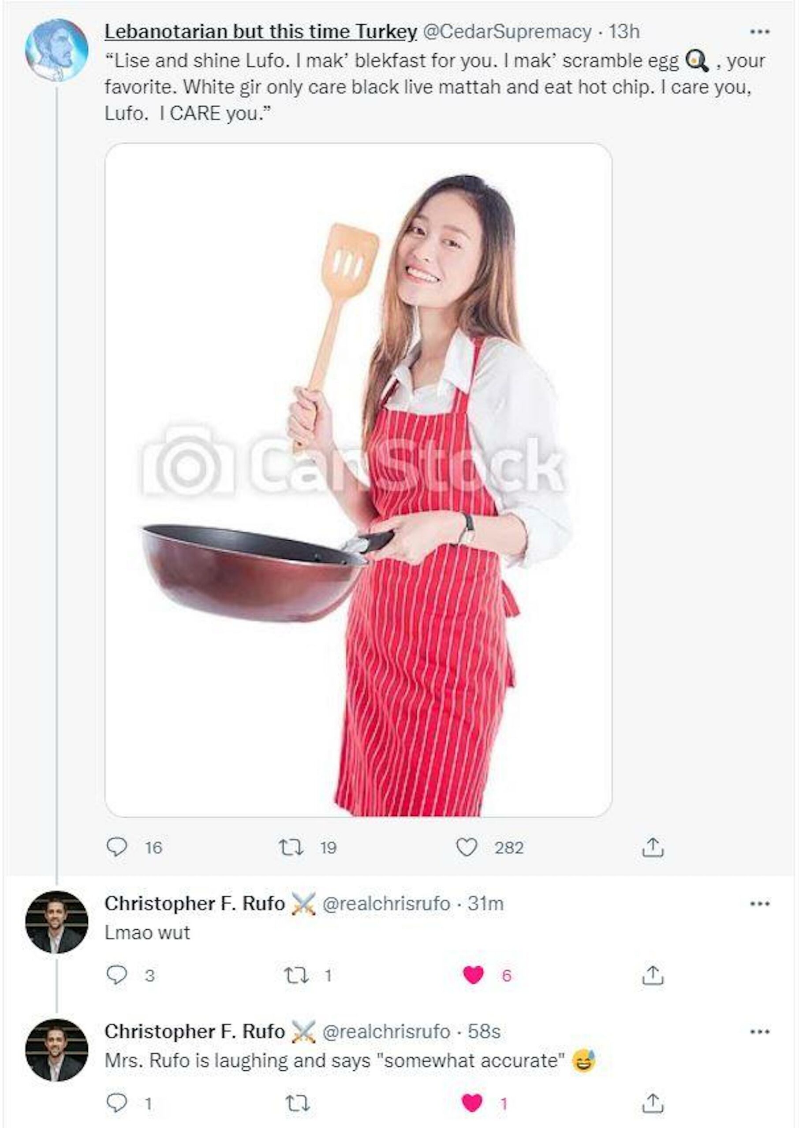
Task: Unlike the "somewhat accurate" tweet
Action: [x=472, y=1103]
